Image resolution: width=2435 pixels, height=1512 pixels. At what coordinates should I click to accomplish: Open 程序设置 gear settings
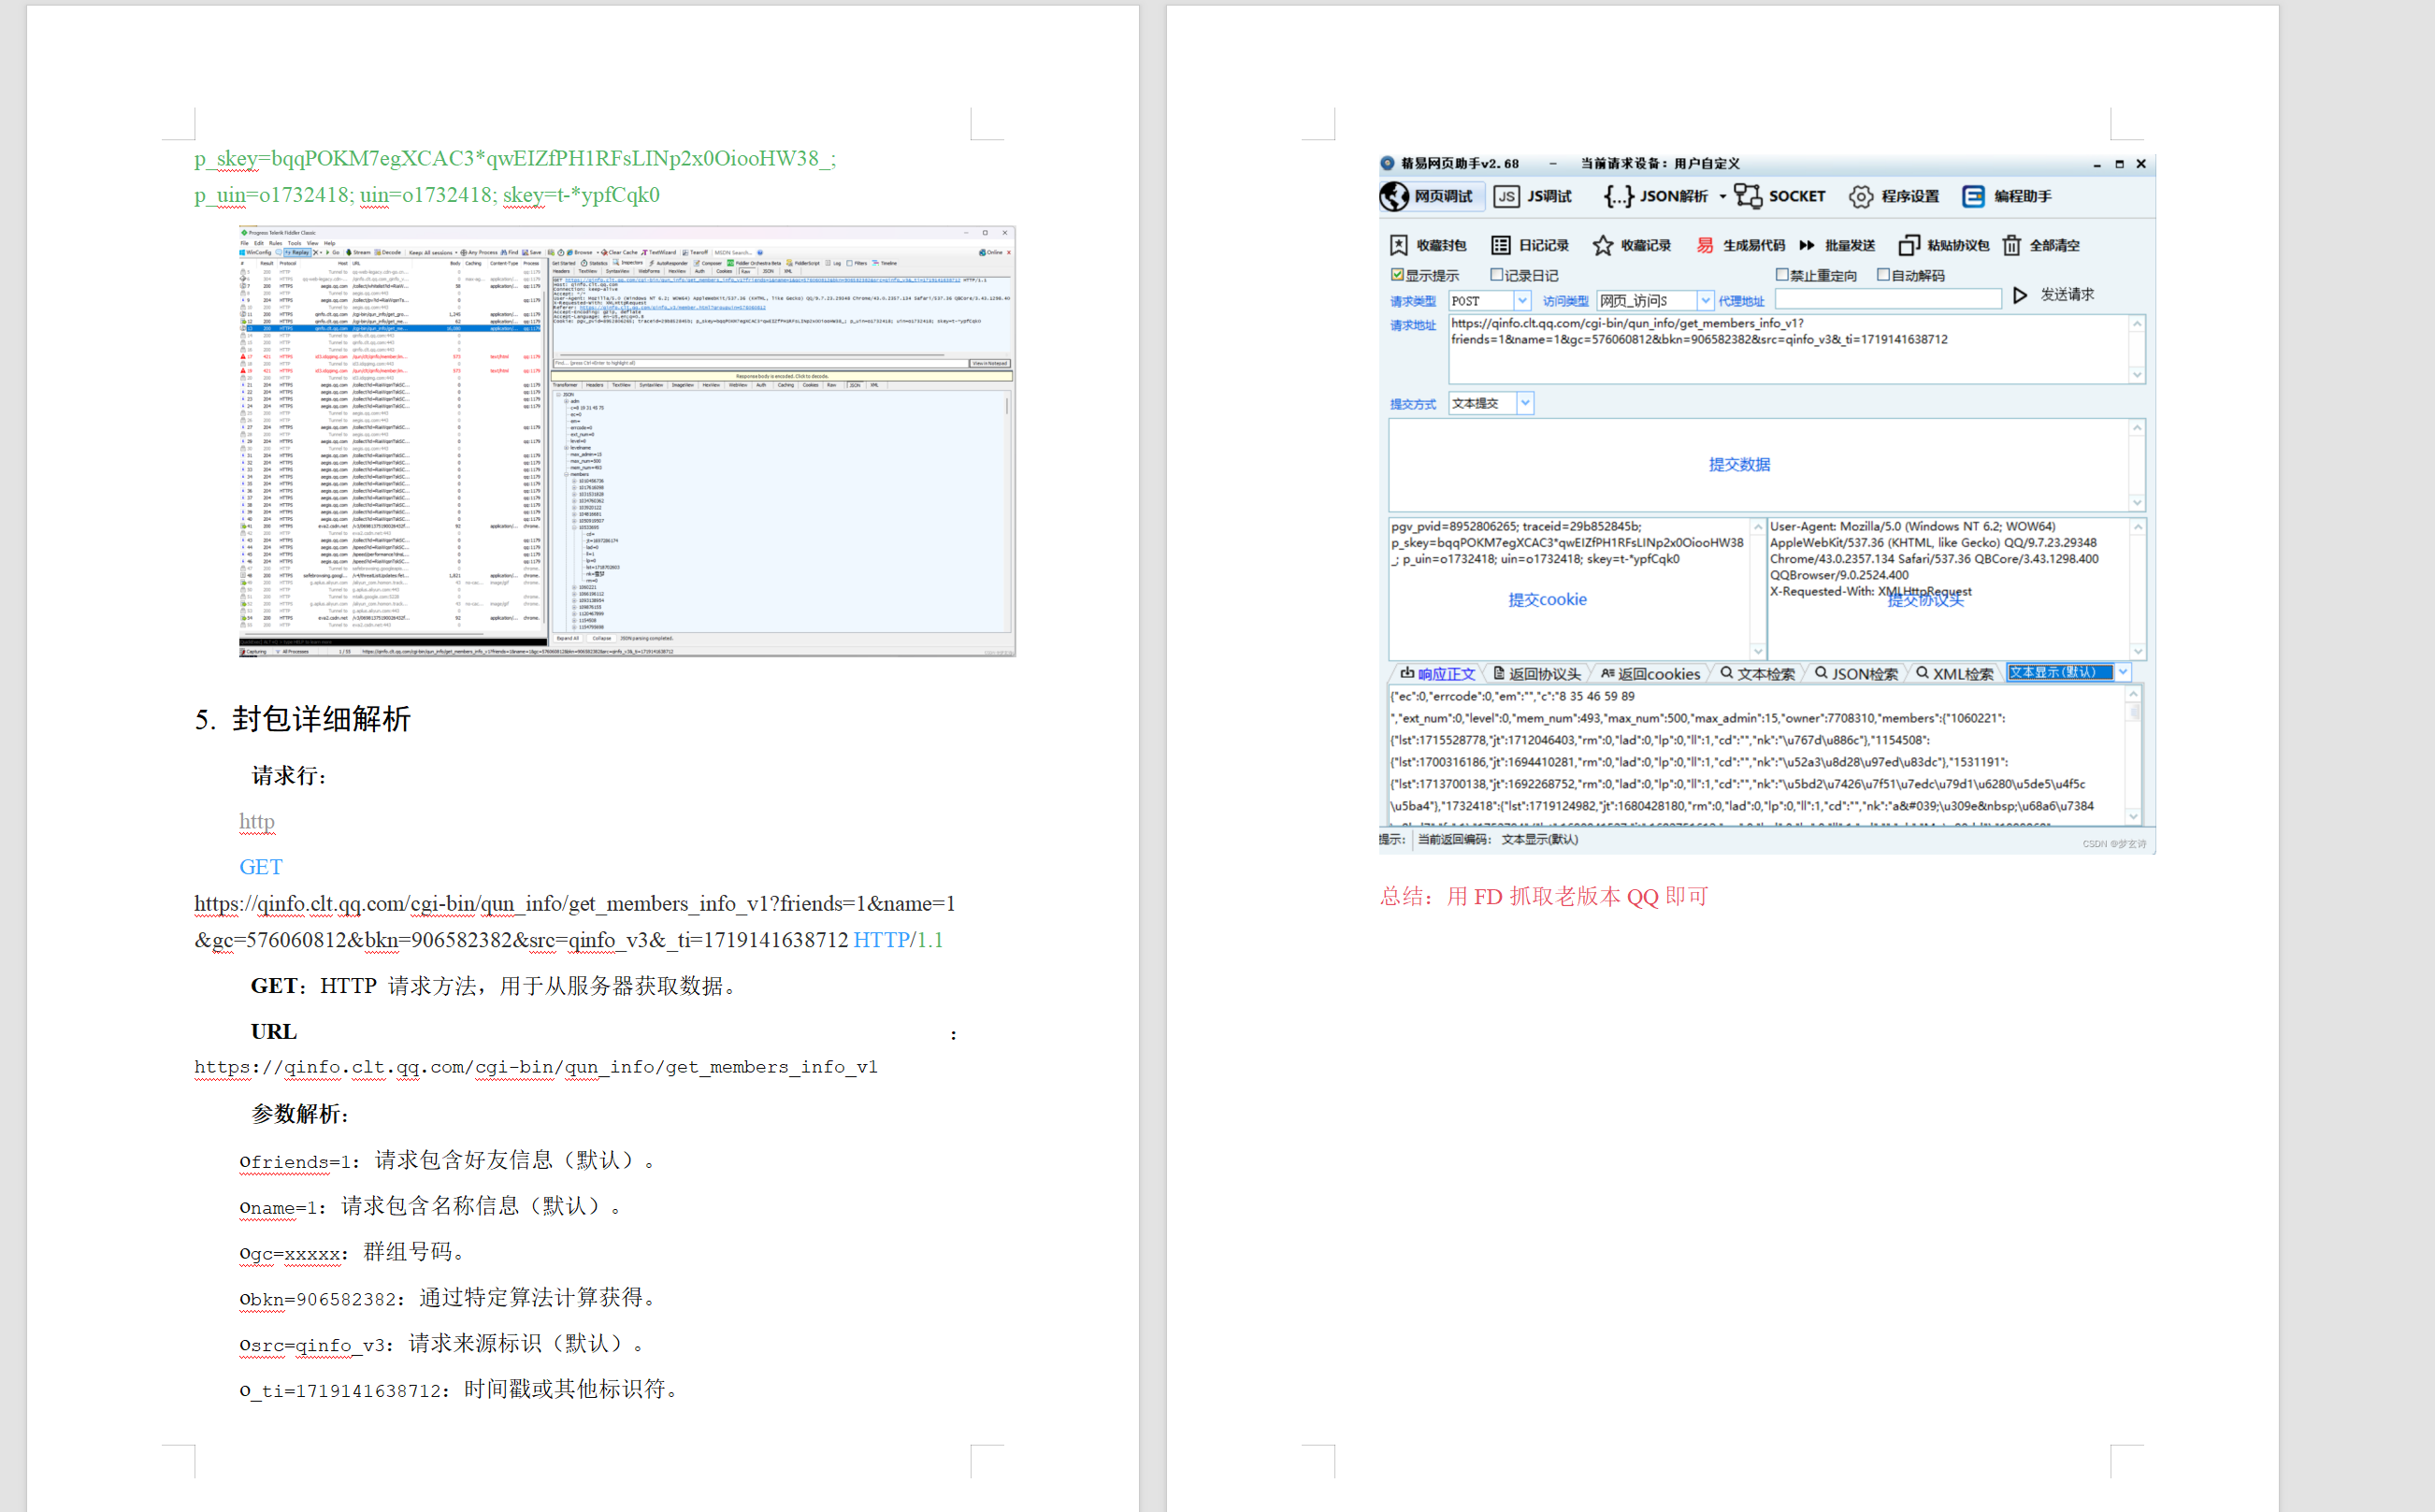(1894, 196)
